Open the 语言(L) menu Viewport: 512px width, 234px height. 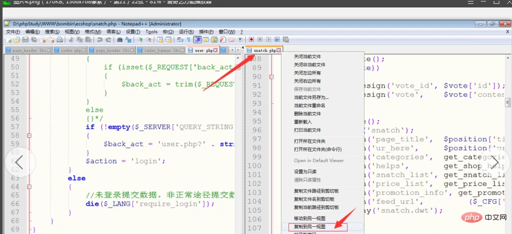tap(114, 32)
